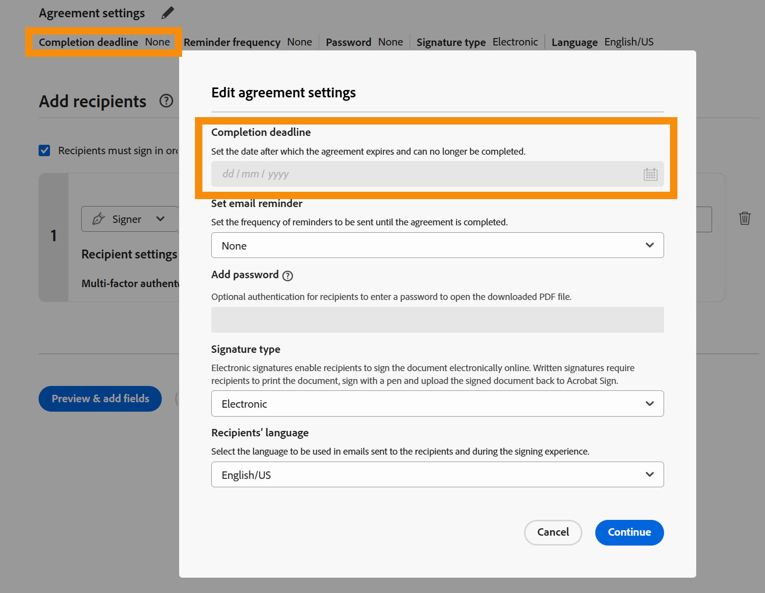Image resolution: width=765 pixels, height=593 pixels.
Task: Click the Completion deadline setting in top bar
Action: click(x=102, y=42)
